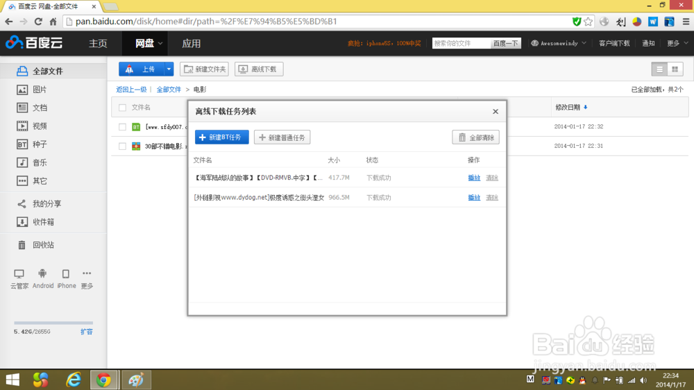
Task: Open the 种子 BT category icon
Action: pyautogui.click(x=22, y=144)
